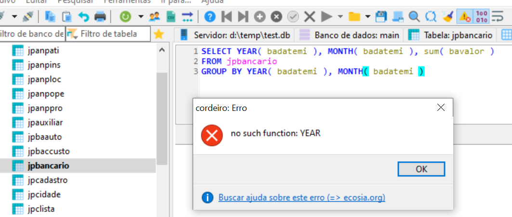Image resolution: width=512 pixels, height=217 pixels.
Task: Click the save floppy disk icon
Action: [x=381, y=16]
